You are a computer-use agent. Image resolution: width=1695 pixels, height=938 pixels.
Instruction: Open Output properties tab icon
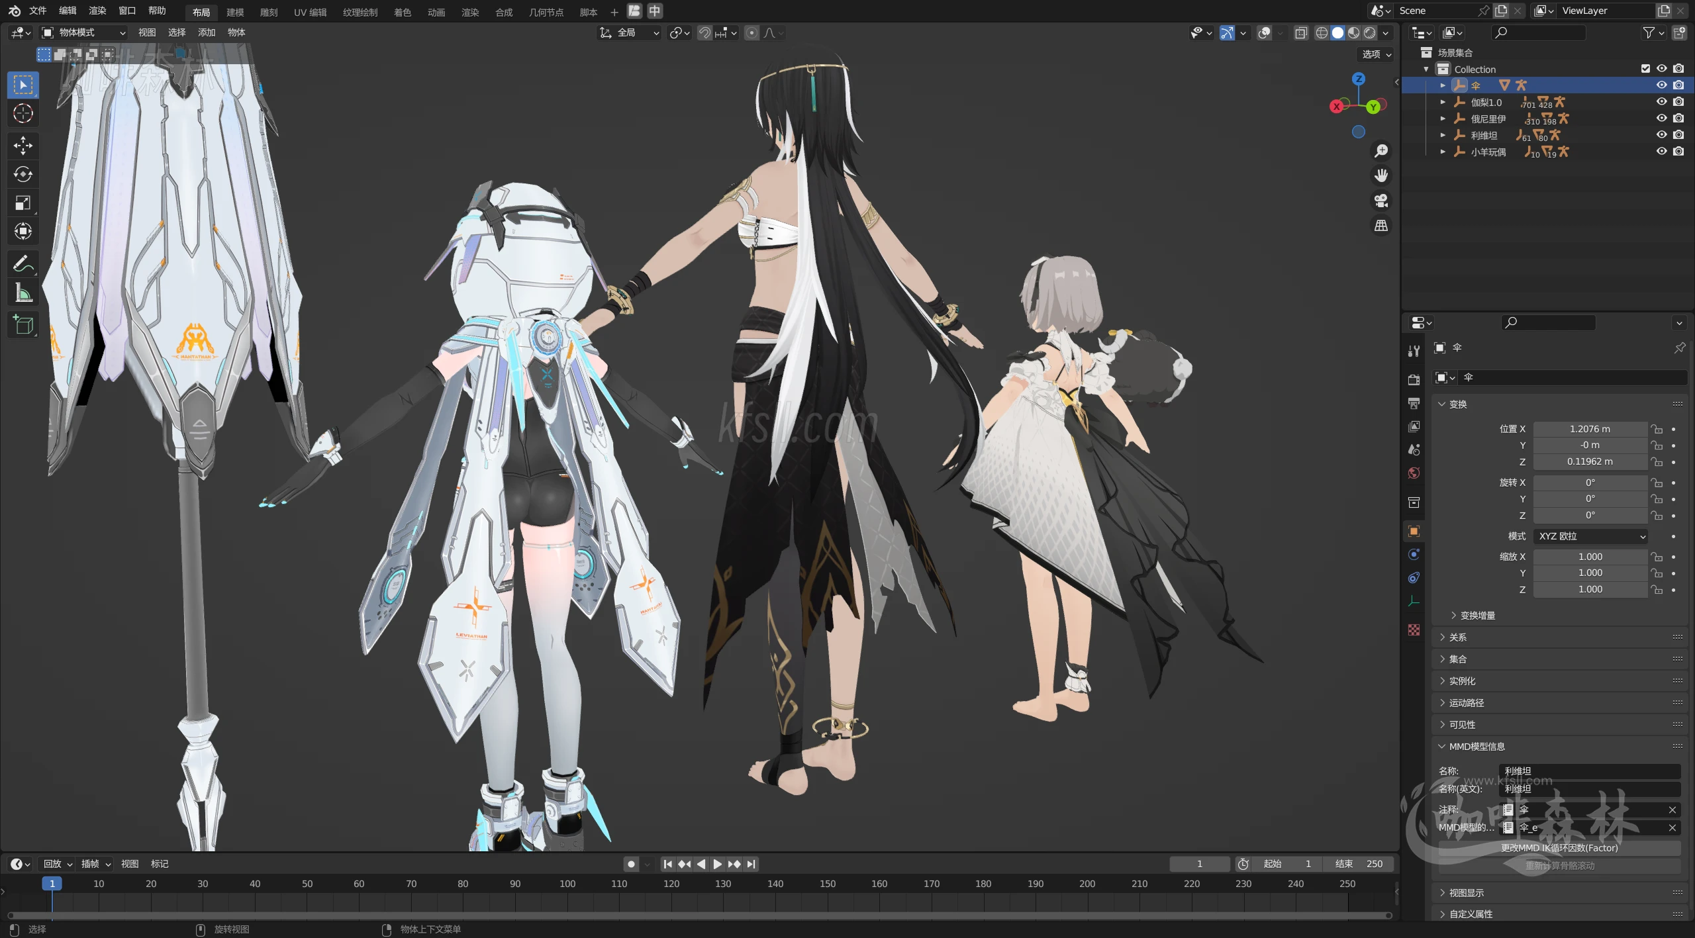(1414, 403)
